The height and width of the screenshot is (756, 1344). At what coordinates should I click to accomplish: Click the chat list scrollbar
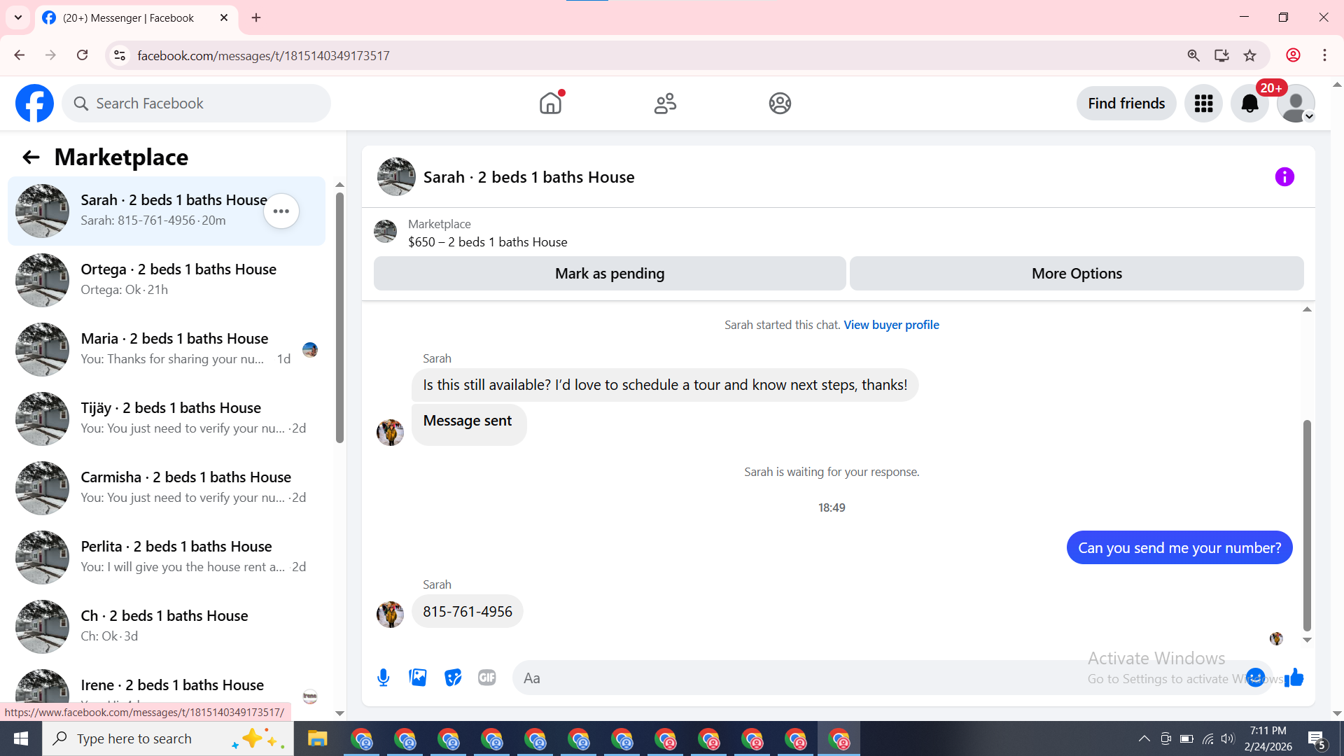(339, 318)
